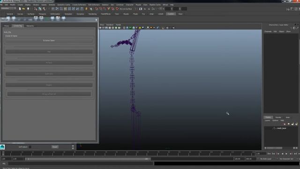The width and height of the screenshot is (300, 169).
Task: Click the mesh_layer name in Layer Editor
Action: click(281, 128)
